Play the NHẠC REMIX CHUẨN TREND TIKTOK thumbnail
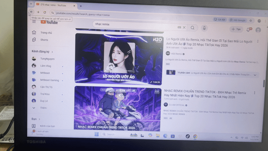The width and height of the screenshot is (268, 151). (x=117, y=109)
